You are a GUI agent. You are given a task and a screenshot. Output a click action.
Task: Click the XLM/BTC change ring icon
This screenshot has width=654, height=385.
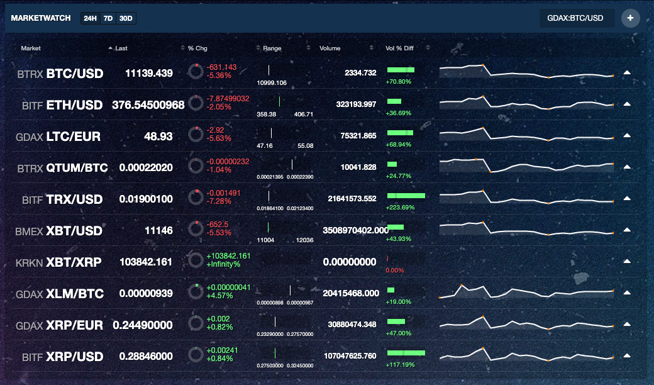(195, 291)
